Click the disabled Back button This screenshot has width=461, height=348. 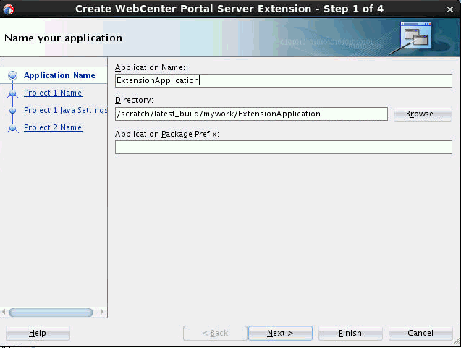pyautogui.click(x=215, y=333)
